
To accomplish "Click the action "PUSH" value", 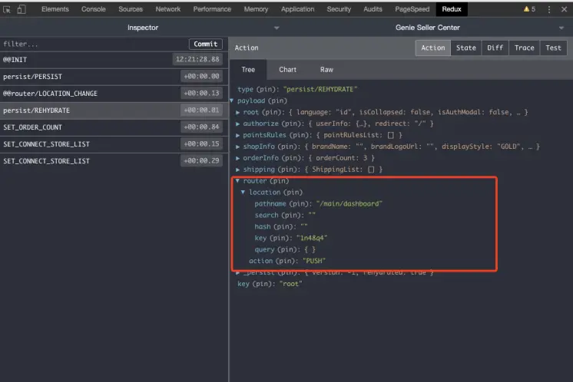I will click(x=314, y=262).
